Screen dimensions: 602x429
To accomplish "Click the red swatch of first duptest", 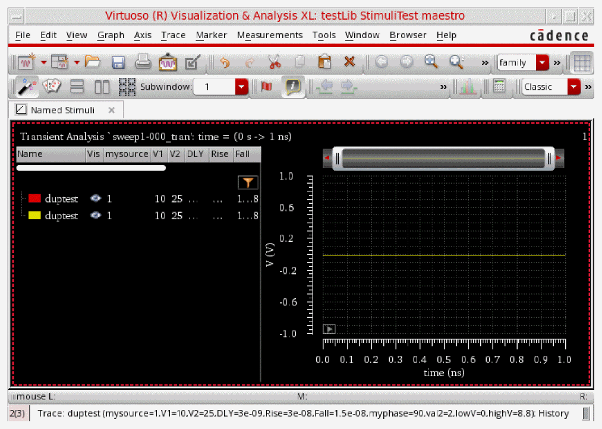I will point(34,198).
